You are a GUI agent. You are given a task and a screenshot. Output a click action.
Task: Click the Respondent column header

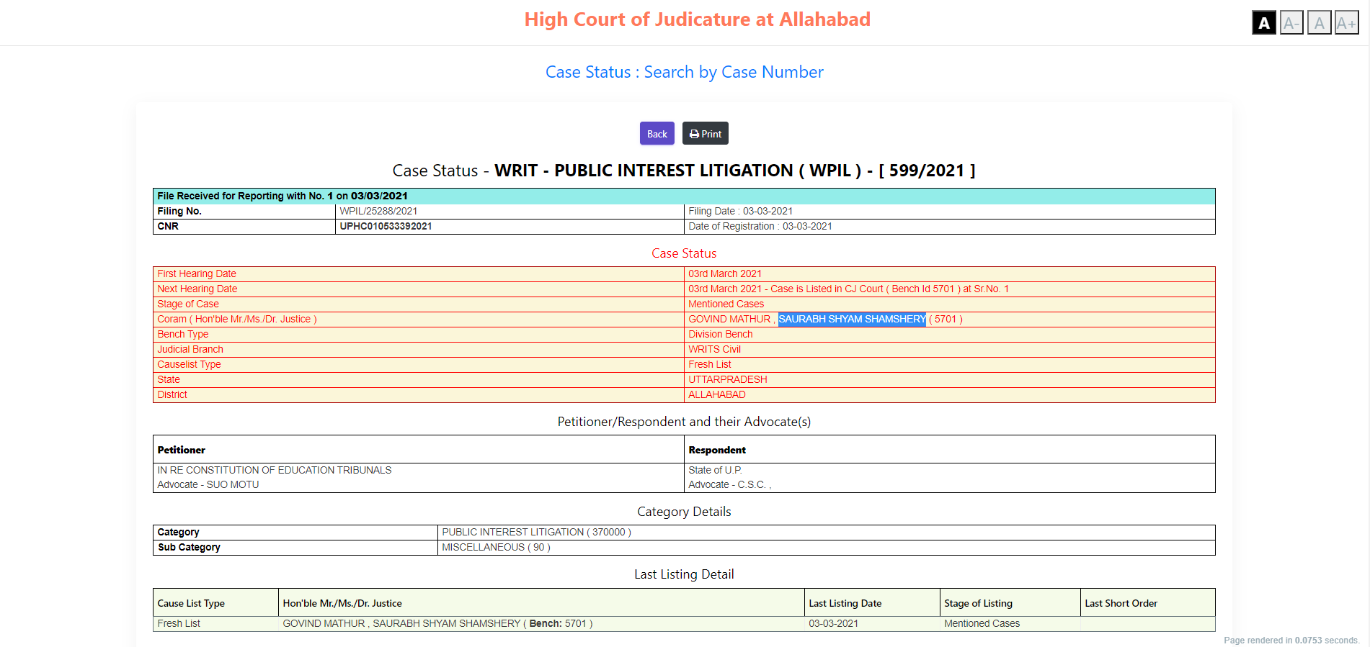tap(716, 450)
